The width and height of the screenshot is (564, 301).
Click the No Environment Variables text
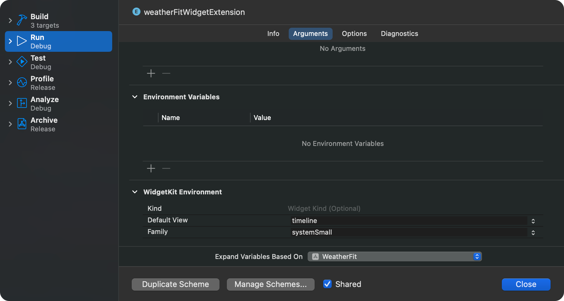[343, 144]
